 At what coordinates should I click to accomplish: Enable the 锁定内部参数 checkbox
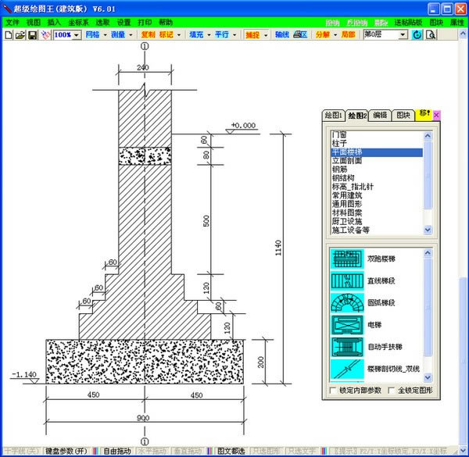tap(334, 390)
